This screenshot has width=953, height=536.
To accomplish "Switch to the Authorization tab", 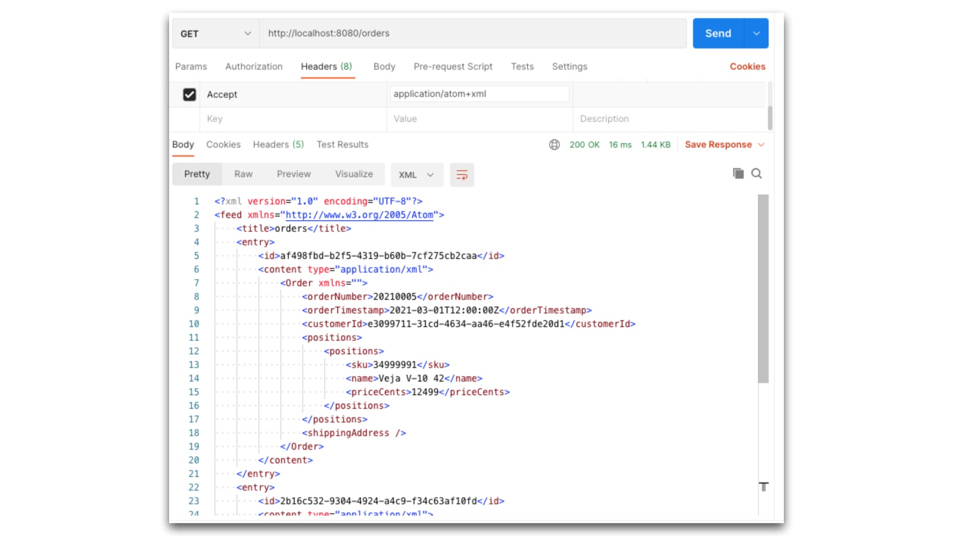I will [254, 67].
